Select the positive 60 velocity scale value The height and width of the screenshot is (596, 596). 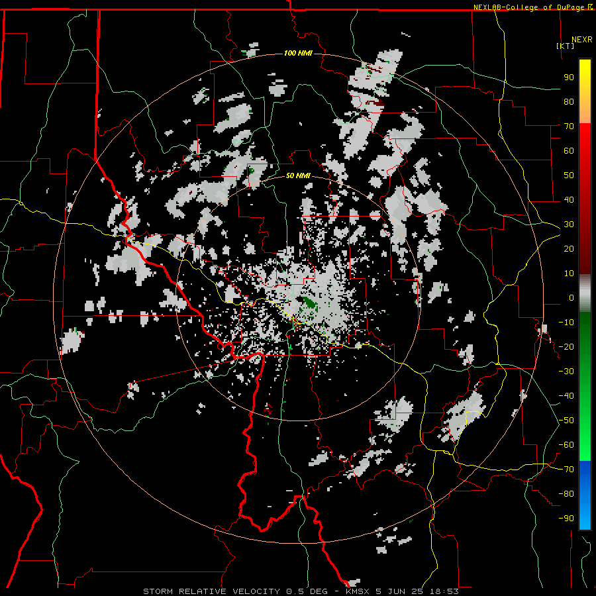569,150
